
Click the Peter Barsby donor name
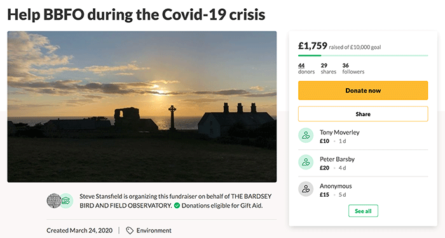coord(337,159)
